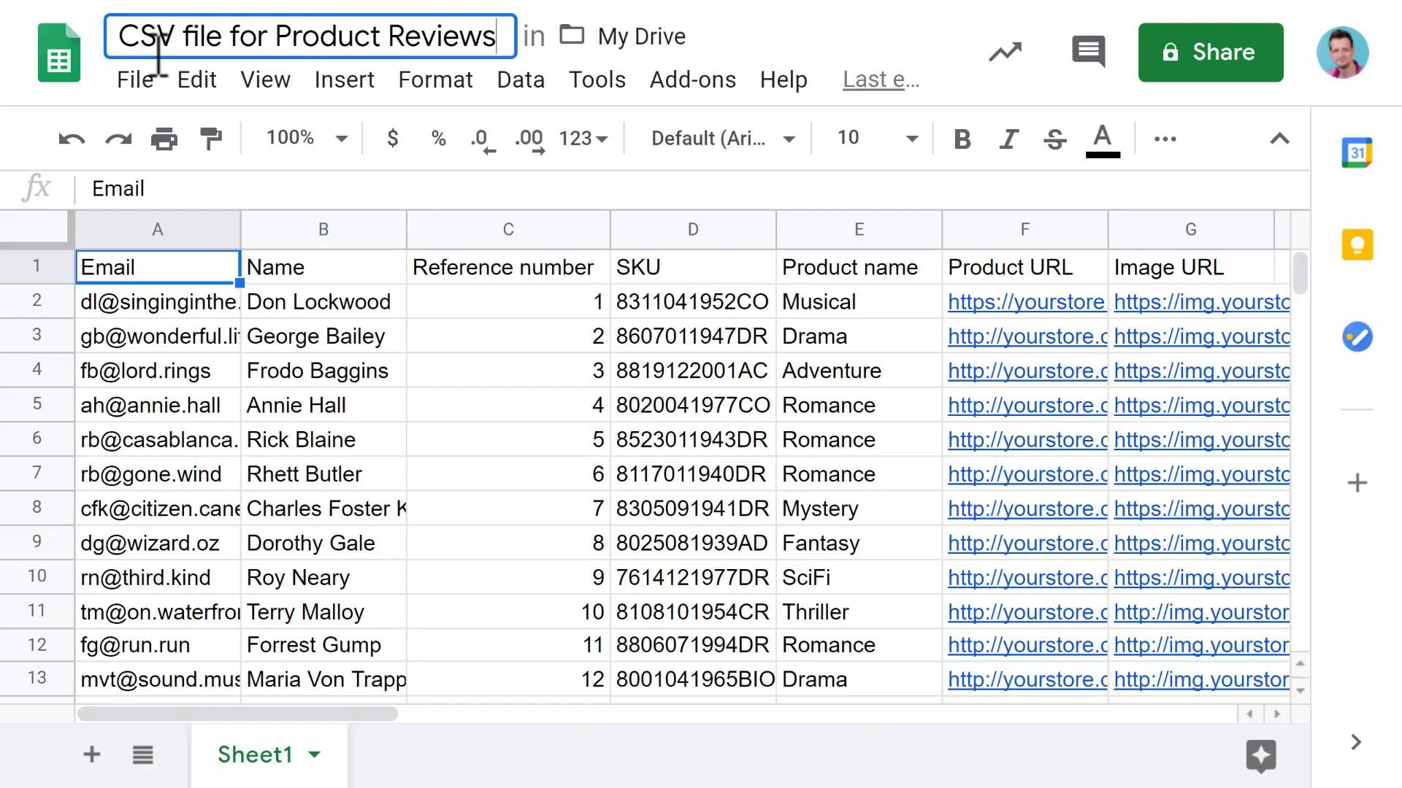Click the Print icon in toolbar
This screenshot has width=1402, height=788.
164,139
